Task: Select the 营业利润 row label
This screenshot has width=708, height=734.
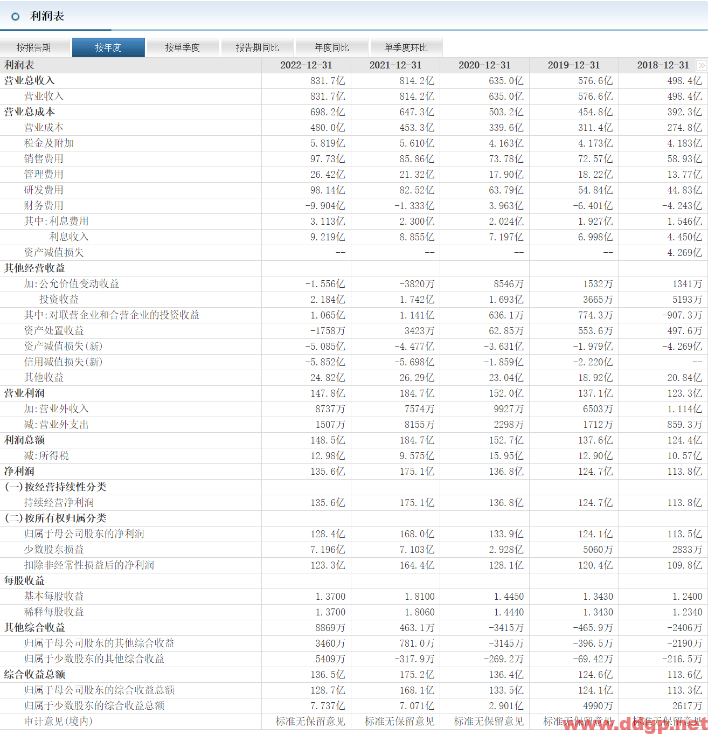Action: (x=24, y=393)
